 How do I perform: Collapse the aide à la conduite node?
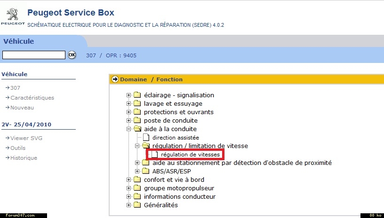tap(128, 129)
